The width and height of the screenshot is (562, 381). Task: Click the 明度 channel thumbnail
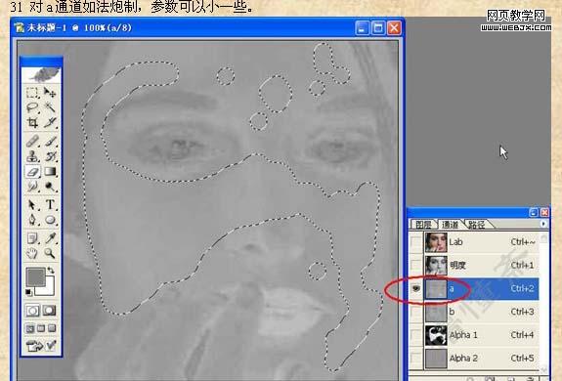pos(436,266)
